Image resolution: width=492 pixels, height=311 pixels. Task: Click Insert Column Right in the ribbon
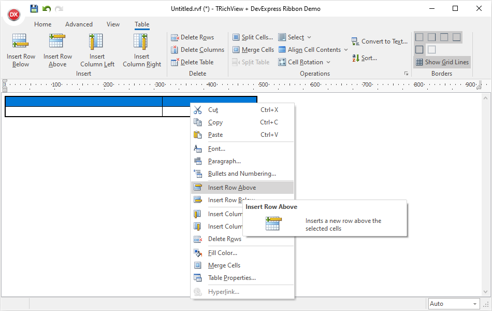pos(142,51)
